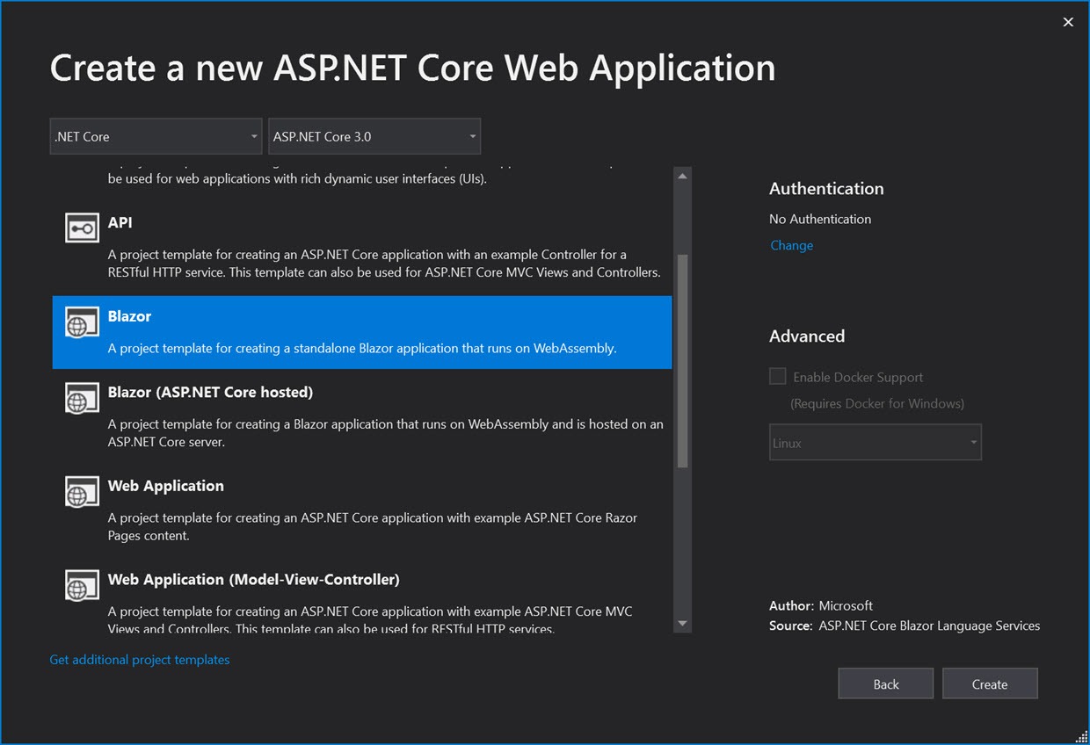Viewport: 1090px width, 745px height.
Task: Select the Blazor project template title
Action: click(x=129, y=316)
